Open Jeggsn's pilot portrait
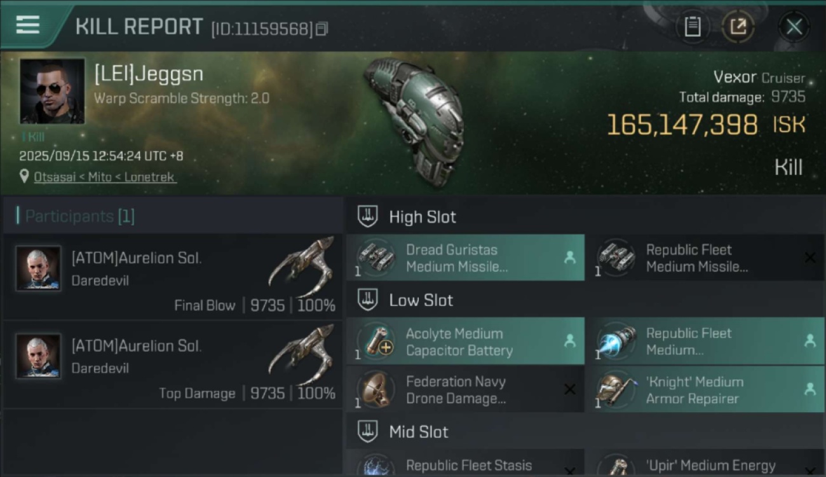Image resolution: width=826 pixels, height=477 pixels. pyautogui.click(x=52, y=91)
